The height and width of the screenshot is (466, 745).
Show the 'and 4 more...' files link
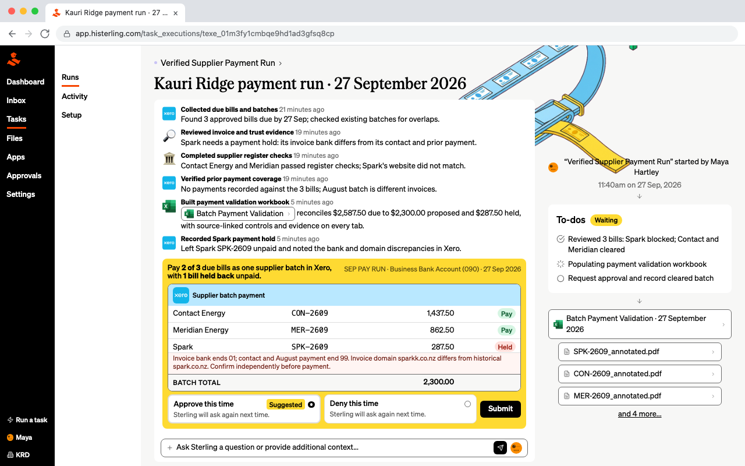640,414
